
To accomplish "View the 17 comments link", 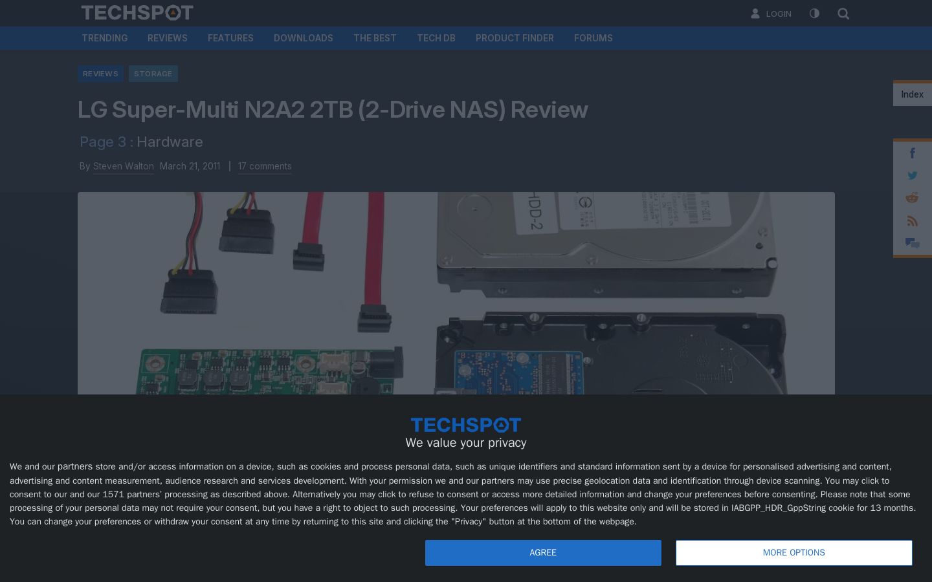I will coord(265,166).
